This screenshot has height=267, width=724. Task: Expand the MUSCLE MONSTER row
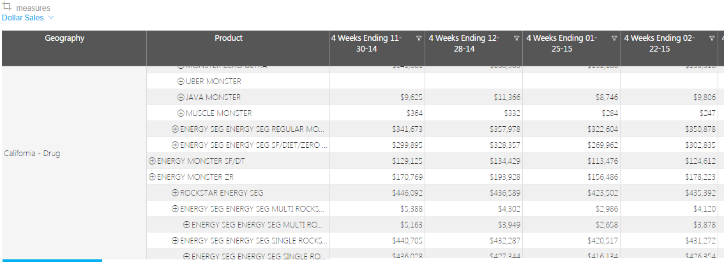[x=181, y=113]
